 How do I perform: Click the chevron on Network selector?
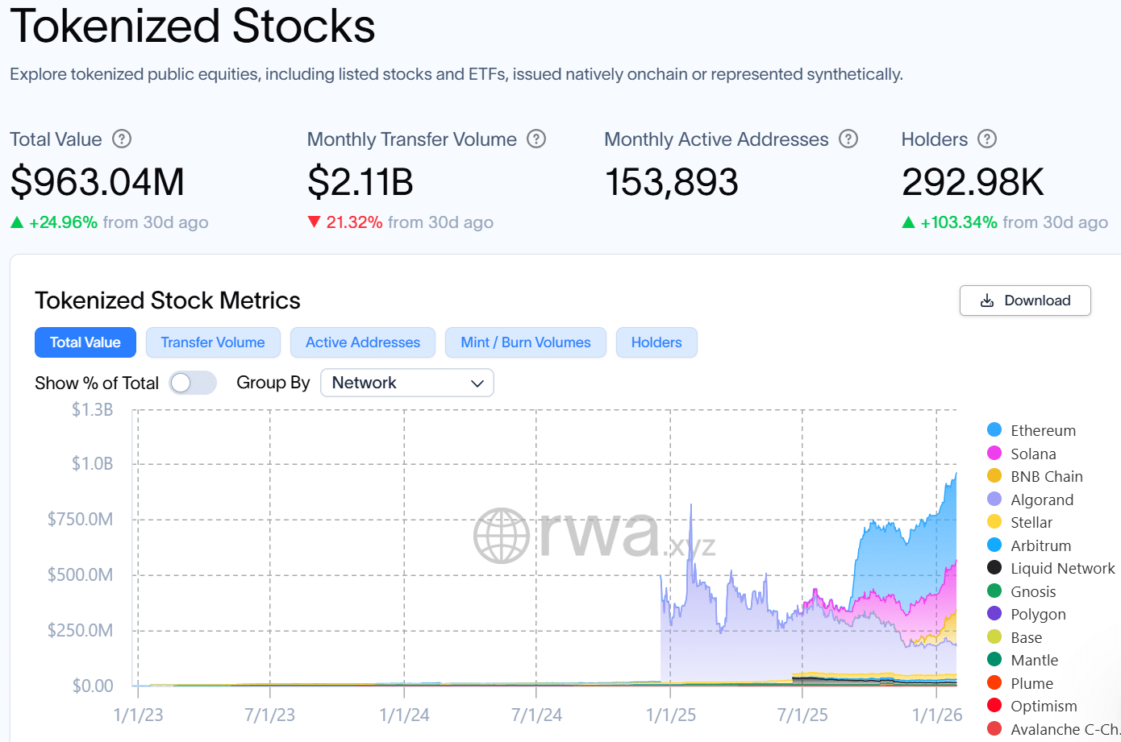click(x=477, y=383)
